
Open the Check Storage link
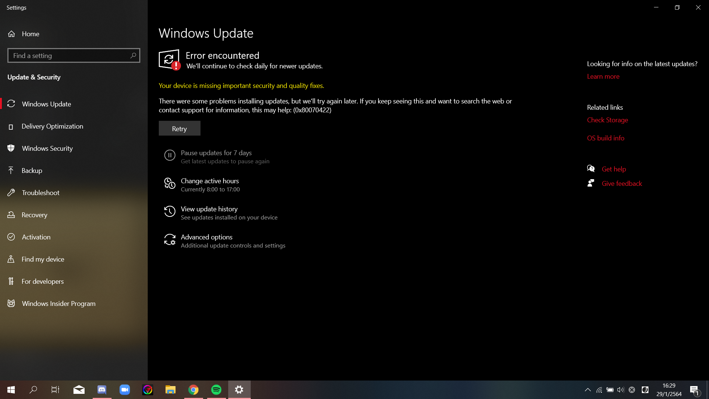607,120
